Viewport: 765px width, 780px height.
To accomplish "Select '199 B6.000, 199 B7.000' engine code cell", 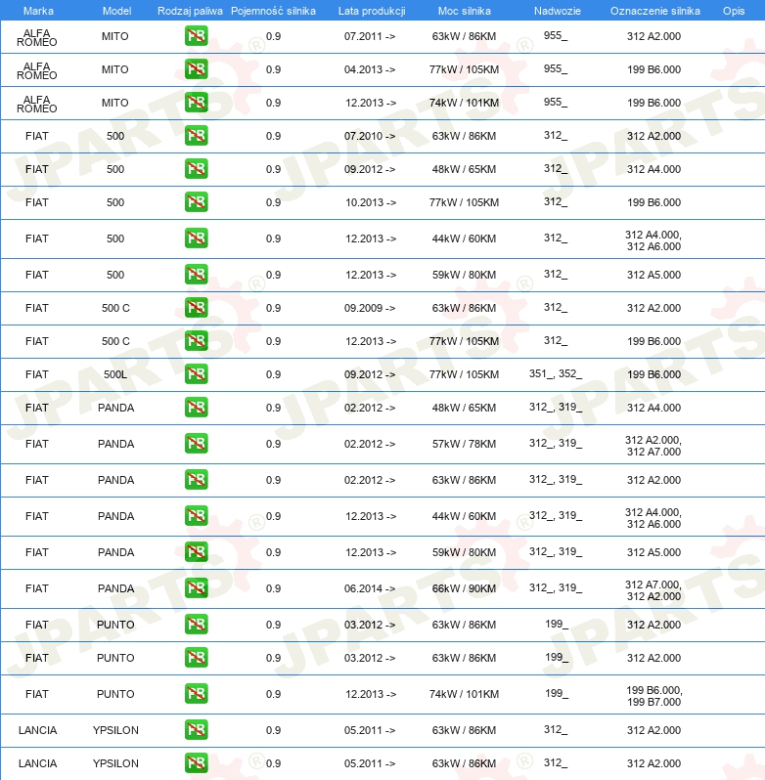I will tap(654, 696).
